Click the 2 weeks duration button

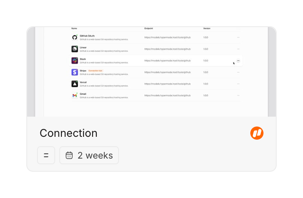(x=89, y=155)
